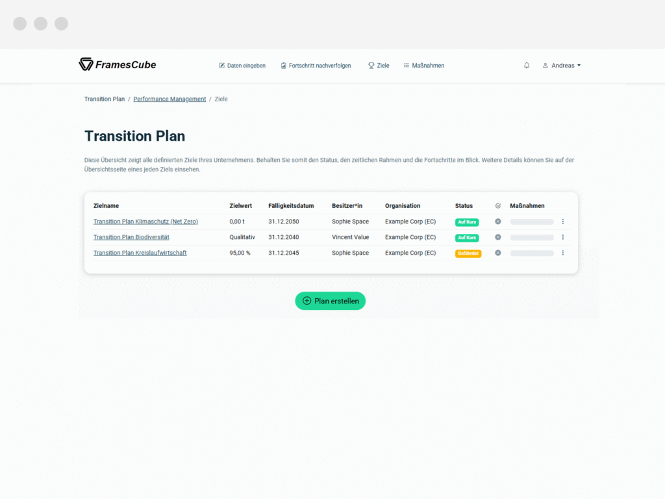665x499 pixels.
Task: Click Example Corp (EC) in the Biodiversität row
Action: [410, 237]
